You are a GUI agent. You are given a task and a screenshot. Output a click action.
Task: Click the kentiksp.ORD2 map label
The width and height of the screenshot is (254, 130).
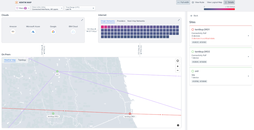(x=53, y=116)
